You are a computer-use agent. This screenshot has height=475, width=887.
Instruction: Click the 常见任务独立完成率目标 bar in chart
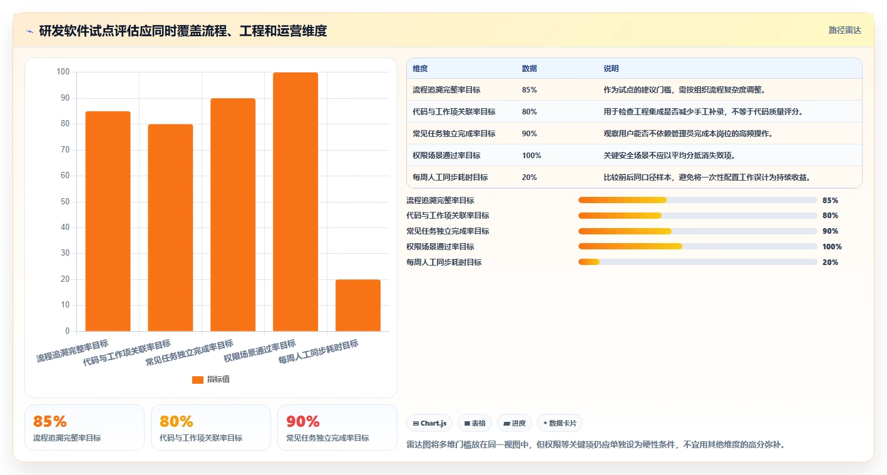point(233,214)
